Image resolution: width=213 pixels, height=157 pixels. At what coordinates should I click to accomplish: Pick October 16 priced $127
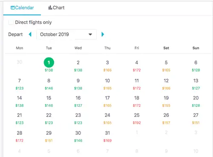78,101
